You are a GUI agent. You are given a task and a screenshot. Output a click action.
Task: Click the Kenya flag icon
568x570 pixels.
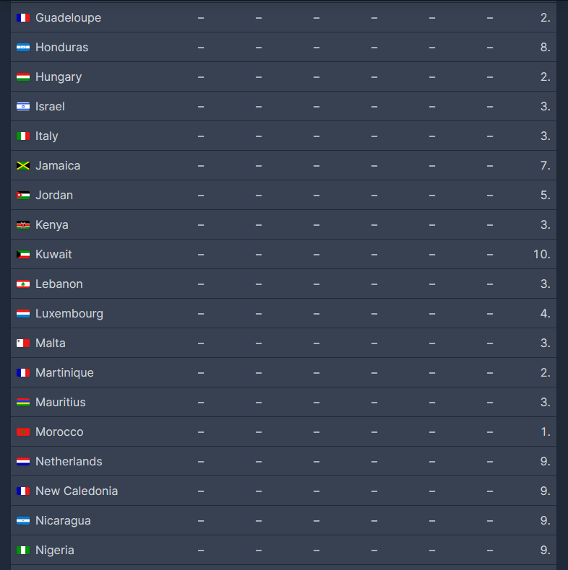click(x=23, y=225)
